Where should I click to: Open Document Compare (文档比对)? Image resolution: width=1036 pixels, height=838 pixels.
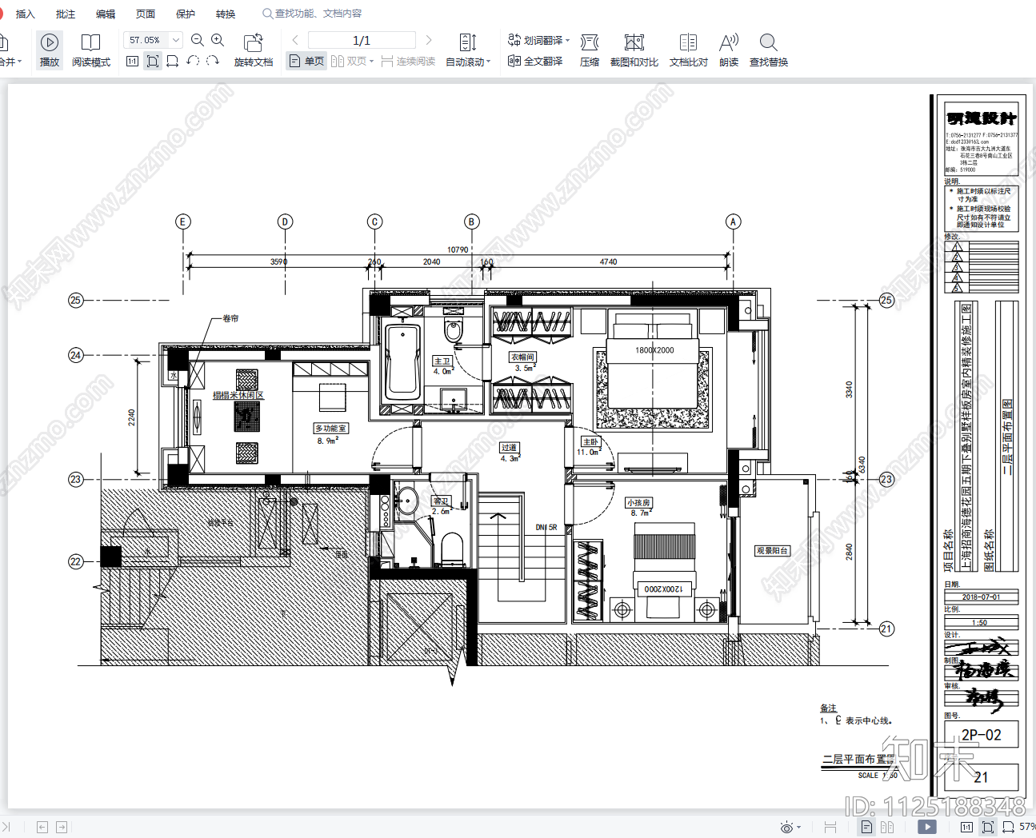688,50
